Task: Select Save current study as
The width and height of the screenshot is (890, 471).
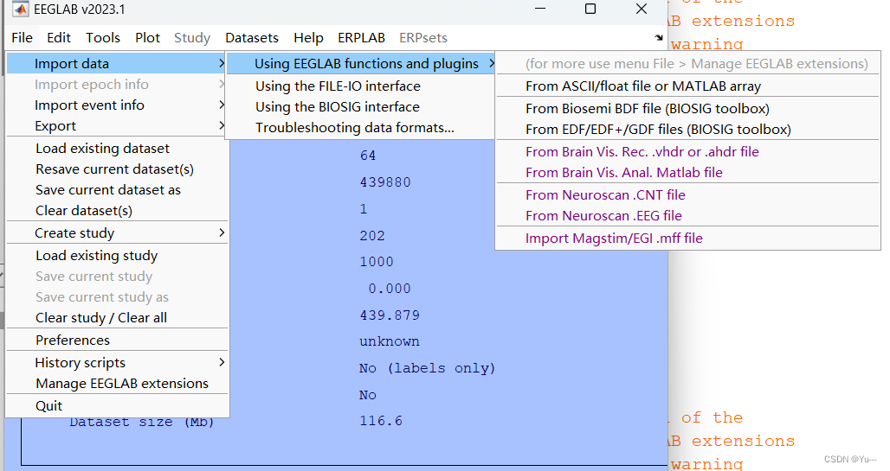Action: tap(116, 297)
